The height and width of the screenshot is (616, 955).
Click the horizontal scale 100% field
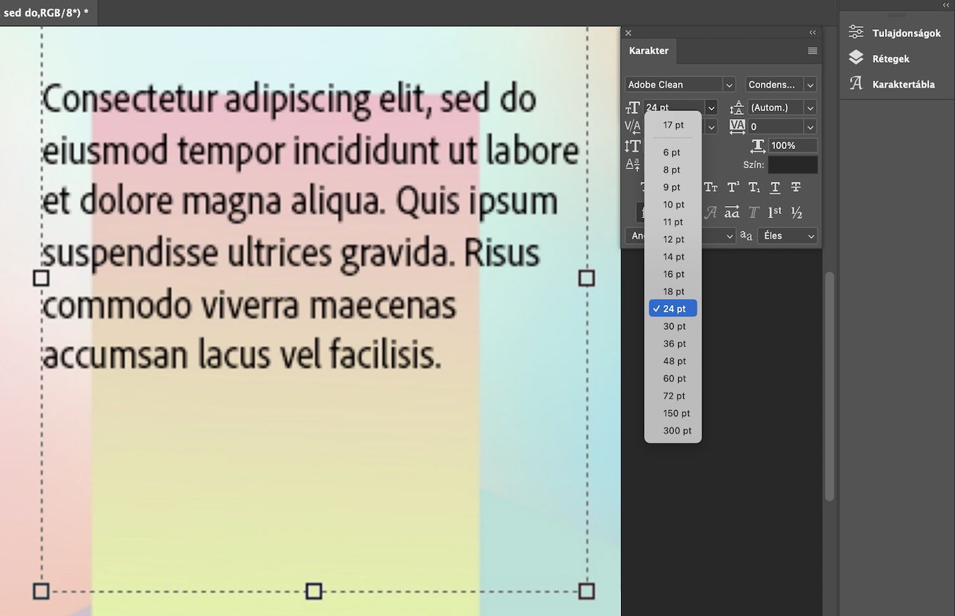pos(794,145)
